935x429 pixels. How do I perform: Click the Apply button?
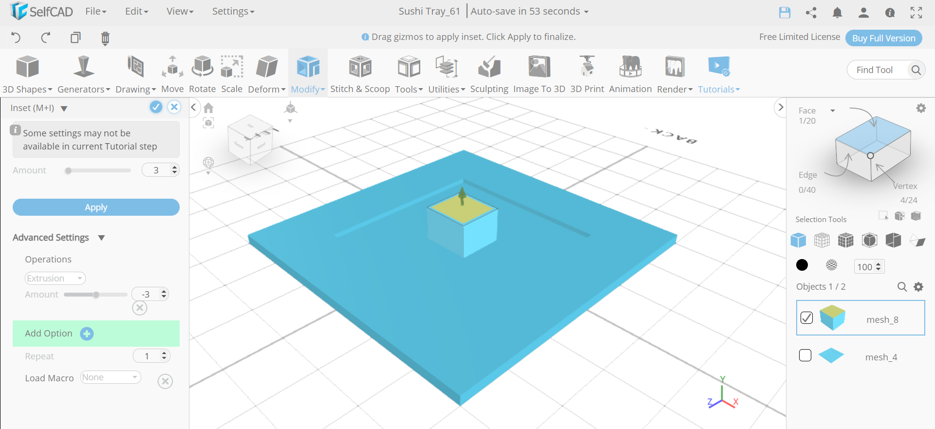(96, 207)
